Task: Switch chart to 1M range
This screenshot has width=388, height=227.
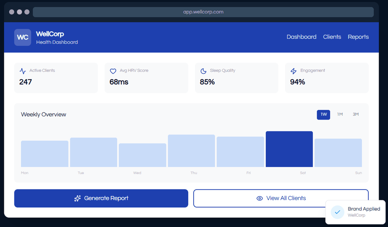Action: pyautogui.click(x=340, y=114)
